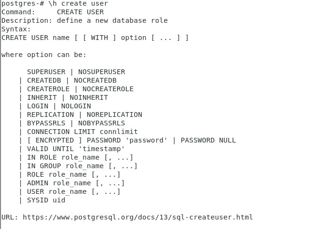The width and height of the screenshot is (322, 229).
Task: Click the postgres-# prompt
Action: coord(22,3)
